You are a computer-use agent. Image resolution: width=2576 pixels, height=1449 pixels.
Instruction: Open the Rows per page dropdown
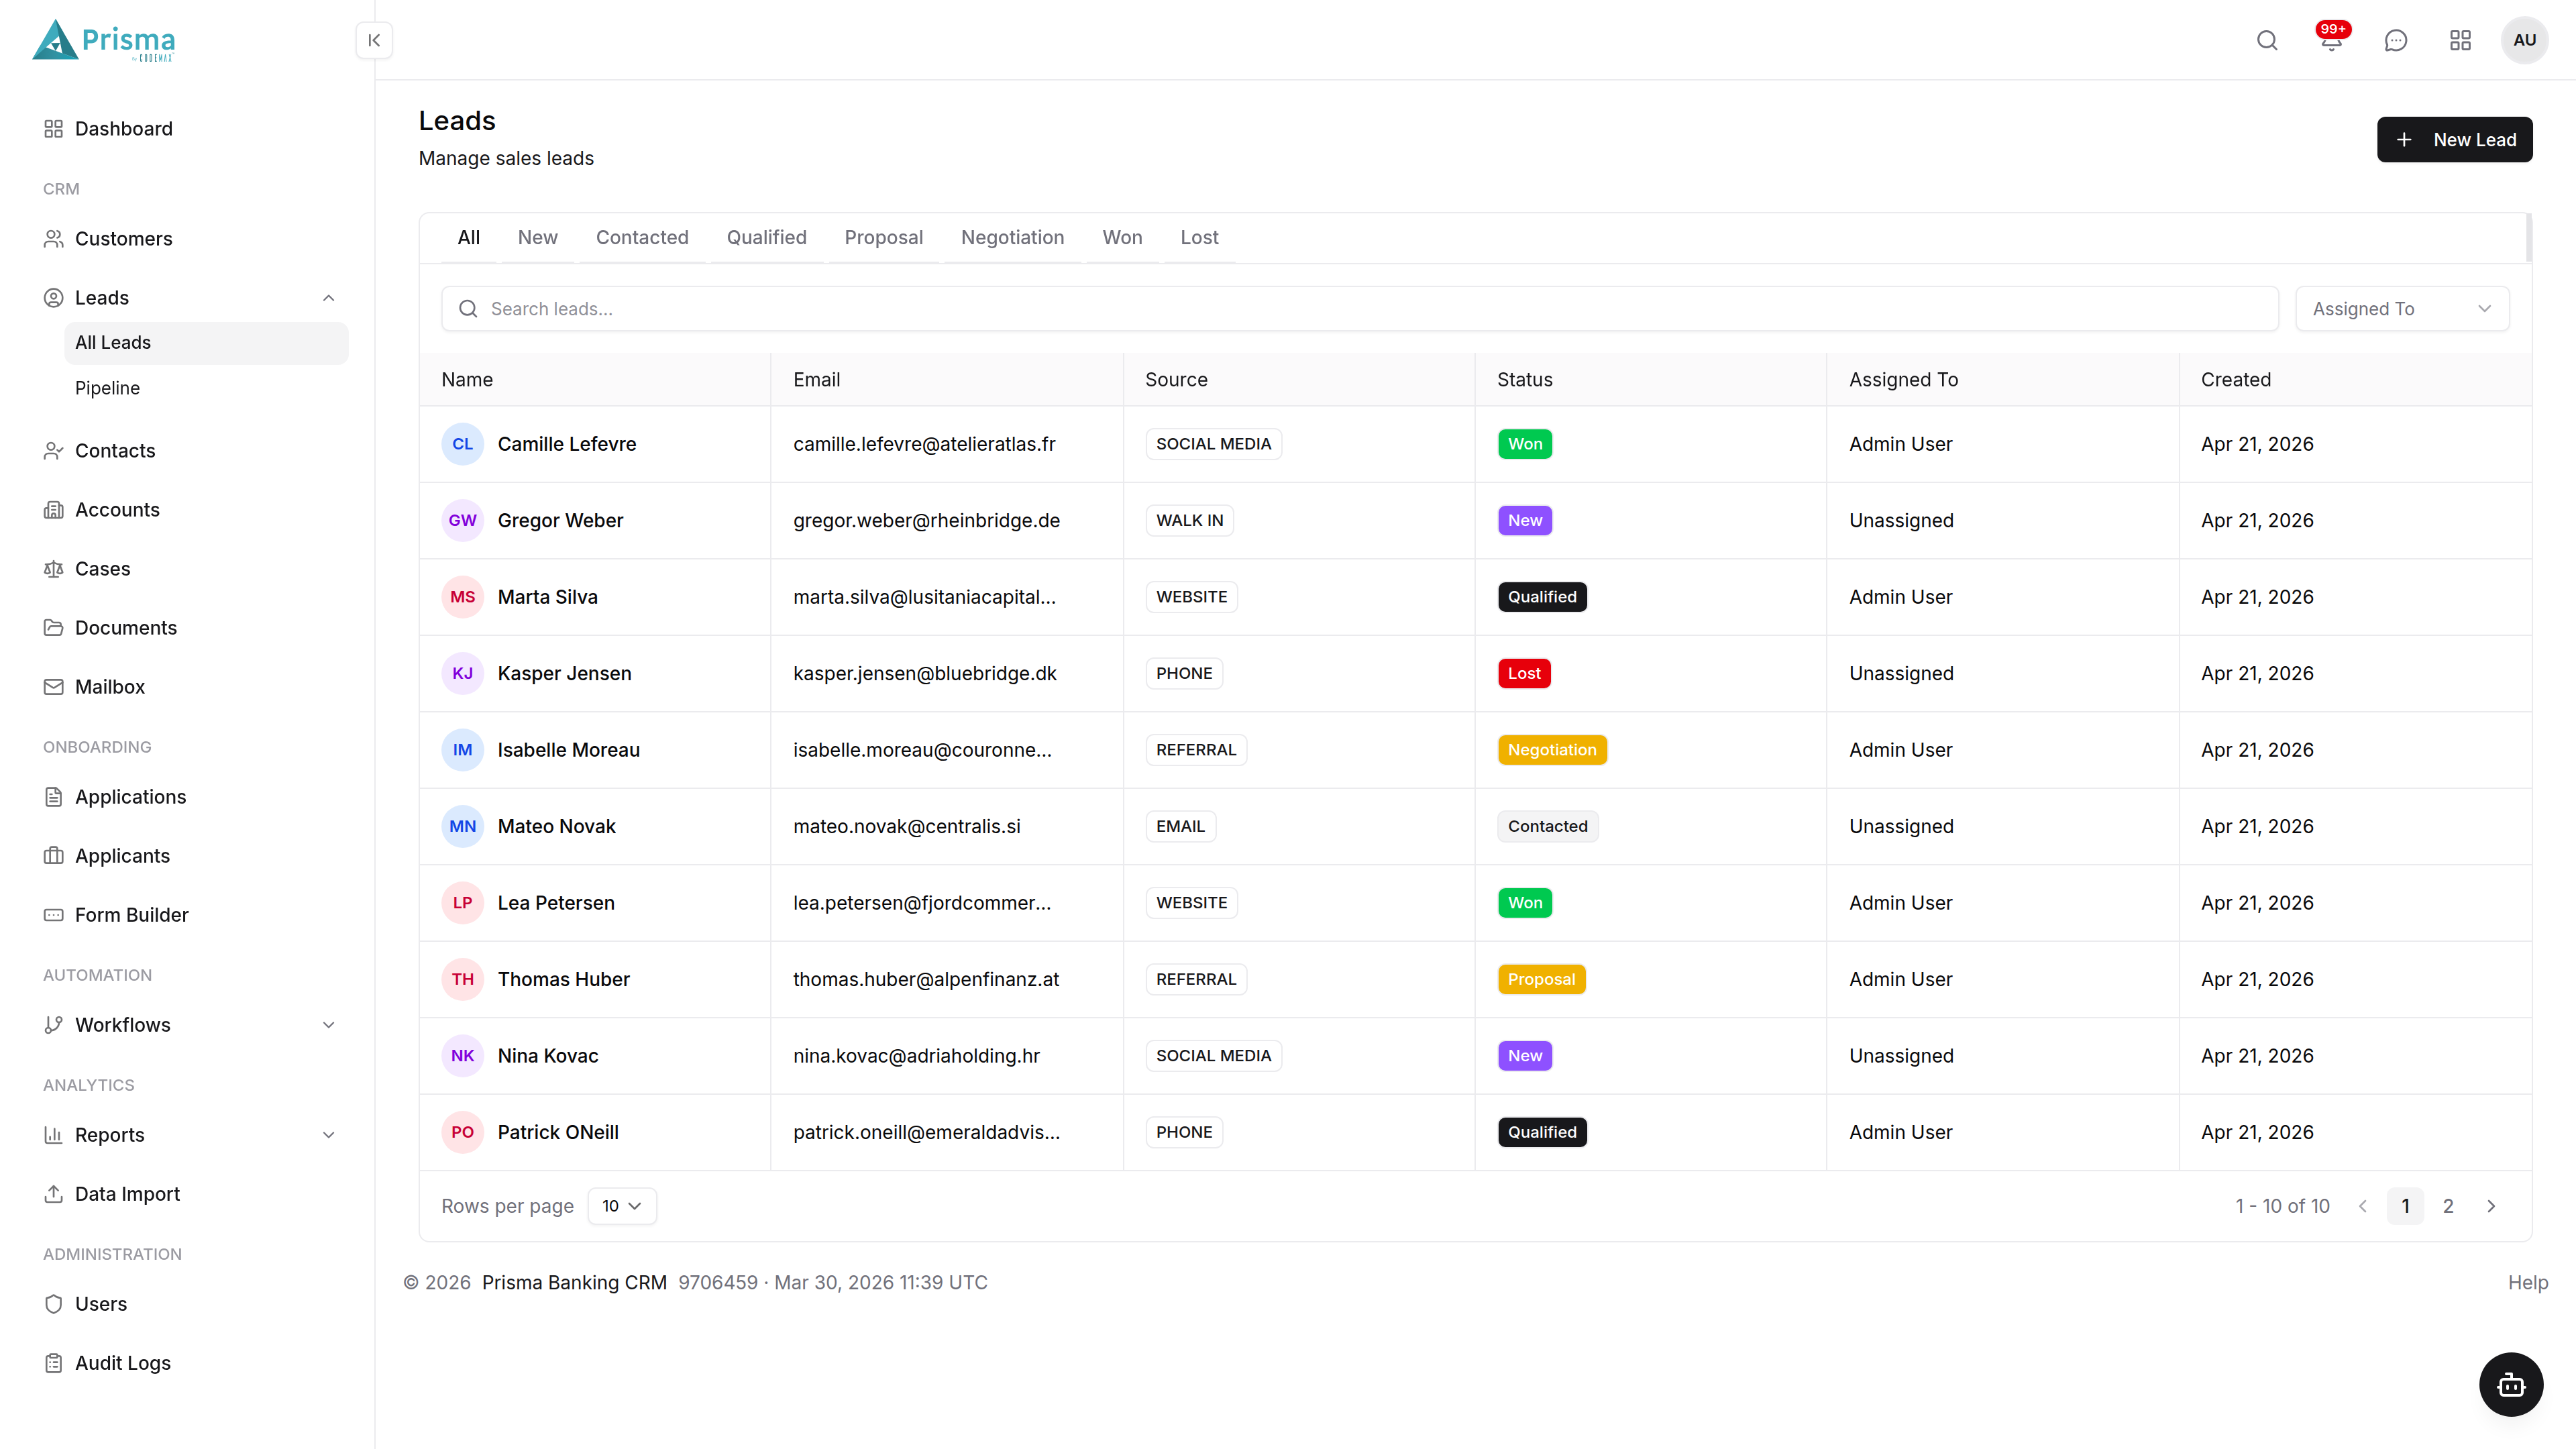tap(622, 1206)
